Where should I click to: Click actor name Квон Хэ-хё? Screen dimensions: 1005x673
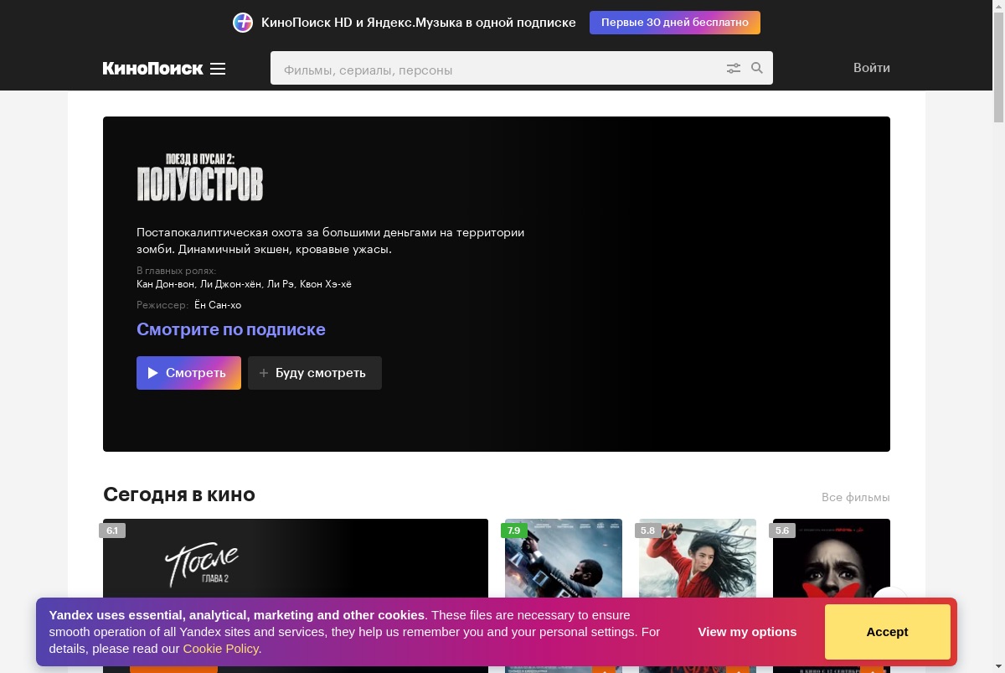(x=326, y=284)
